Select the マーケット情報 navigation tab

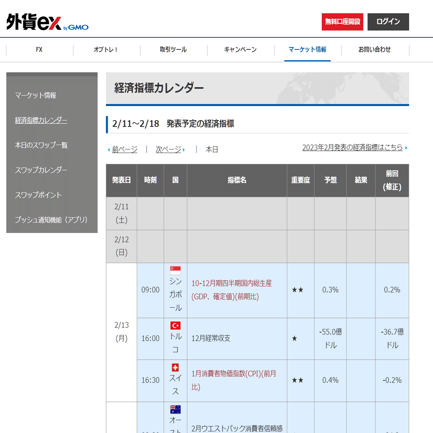click(307, 50)
